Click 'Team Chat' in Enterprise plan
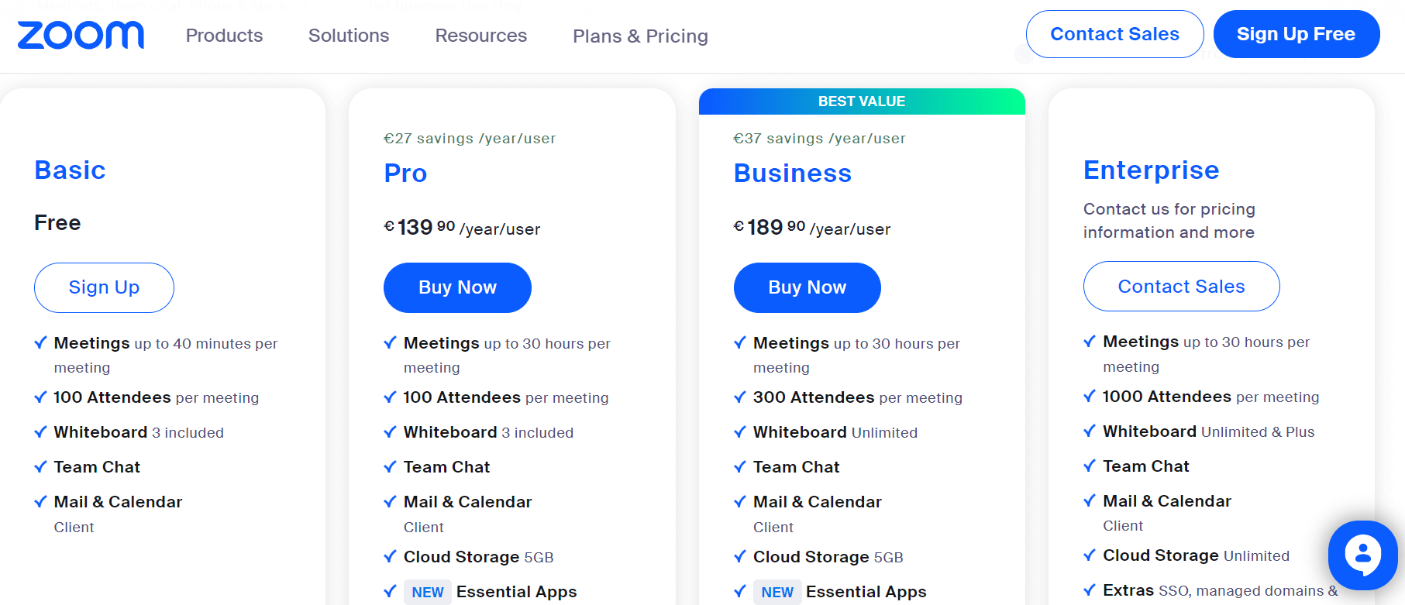 click(x=1145, y=466)
